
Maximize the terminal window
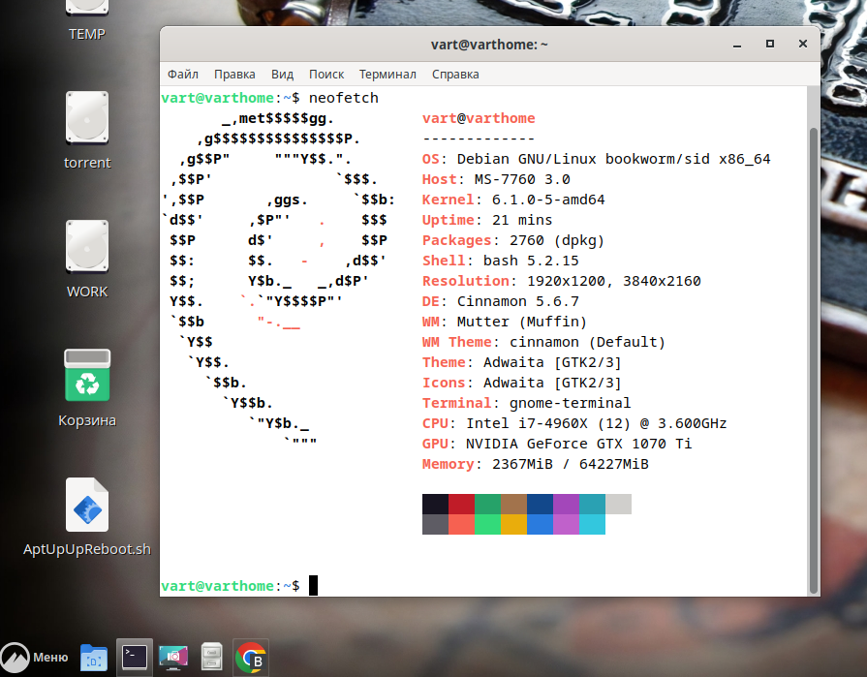tap(770, 44)
